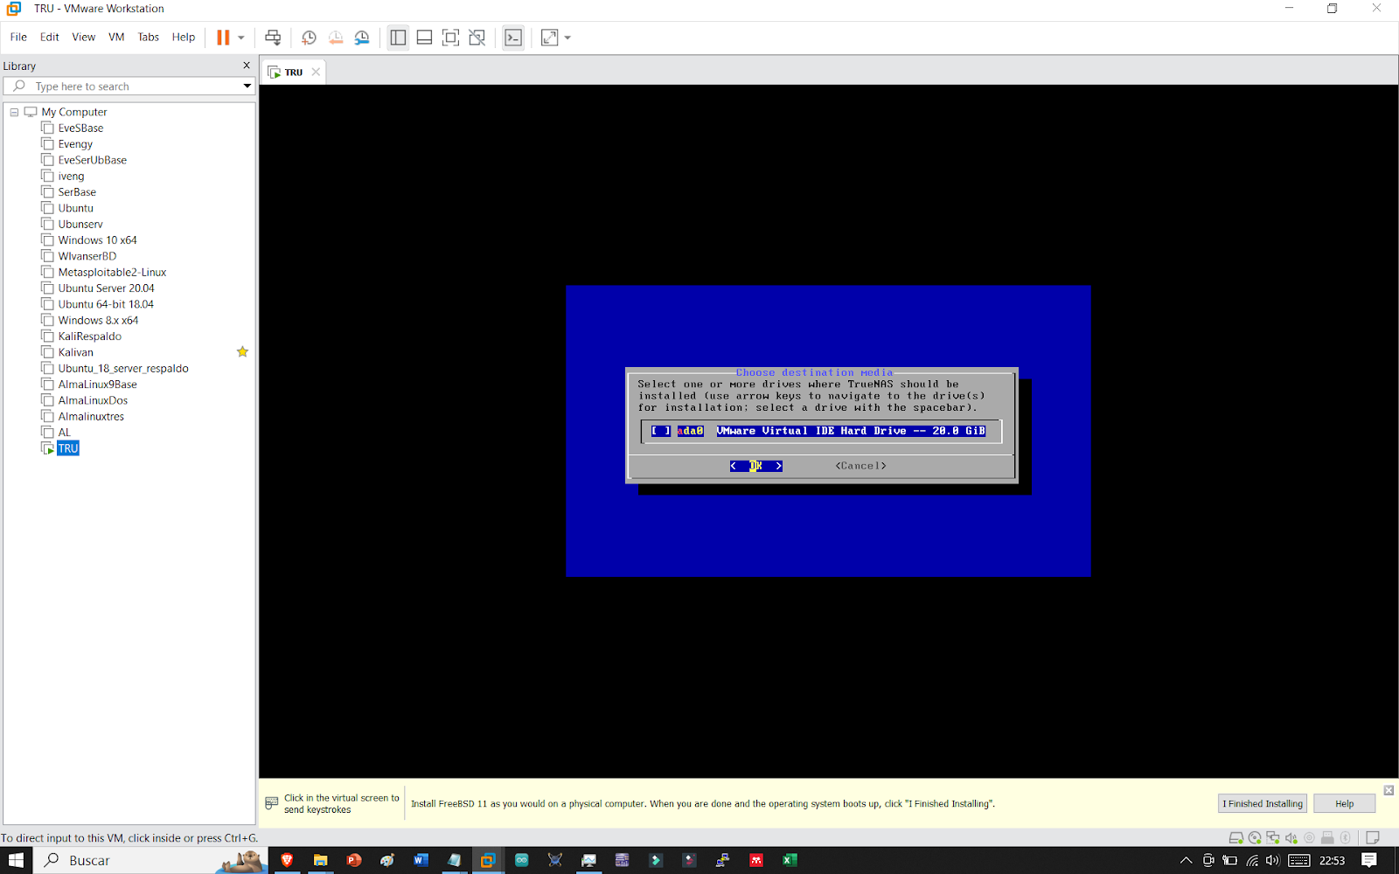Select the TRU VM in library
Image resolution: width=1399 pixels, height=874 pixels.
(68, 448)
